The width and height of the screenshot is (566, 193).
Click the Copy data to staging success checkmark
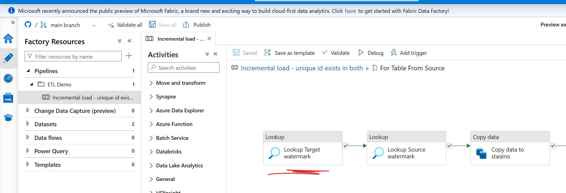(x=553, y=146)
